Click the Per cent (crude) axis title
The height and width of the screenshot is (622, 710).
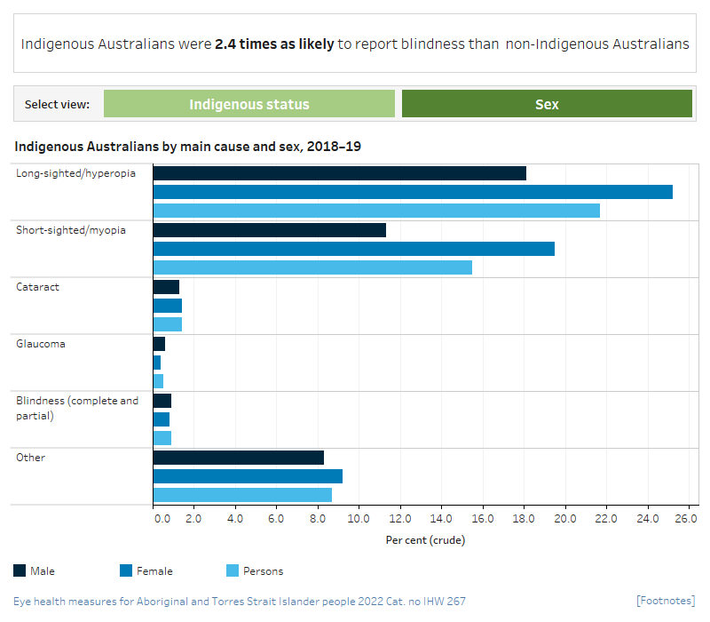(427, 539)
